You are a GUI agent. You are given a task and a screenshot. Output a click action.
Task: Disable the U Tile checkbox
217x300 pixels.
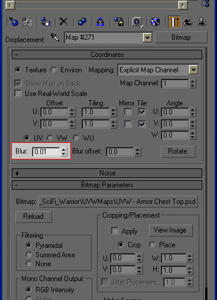[x=142, y=112]
